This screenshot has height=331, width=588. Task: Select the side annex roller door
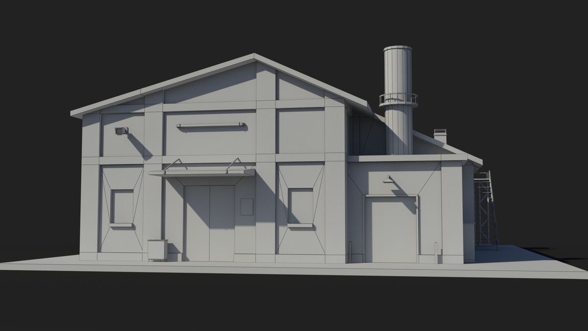(x=394, y=226)
